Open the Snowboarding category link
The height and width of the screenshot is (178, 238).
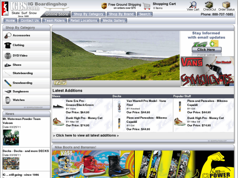coord(23,83)
